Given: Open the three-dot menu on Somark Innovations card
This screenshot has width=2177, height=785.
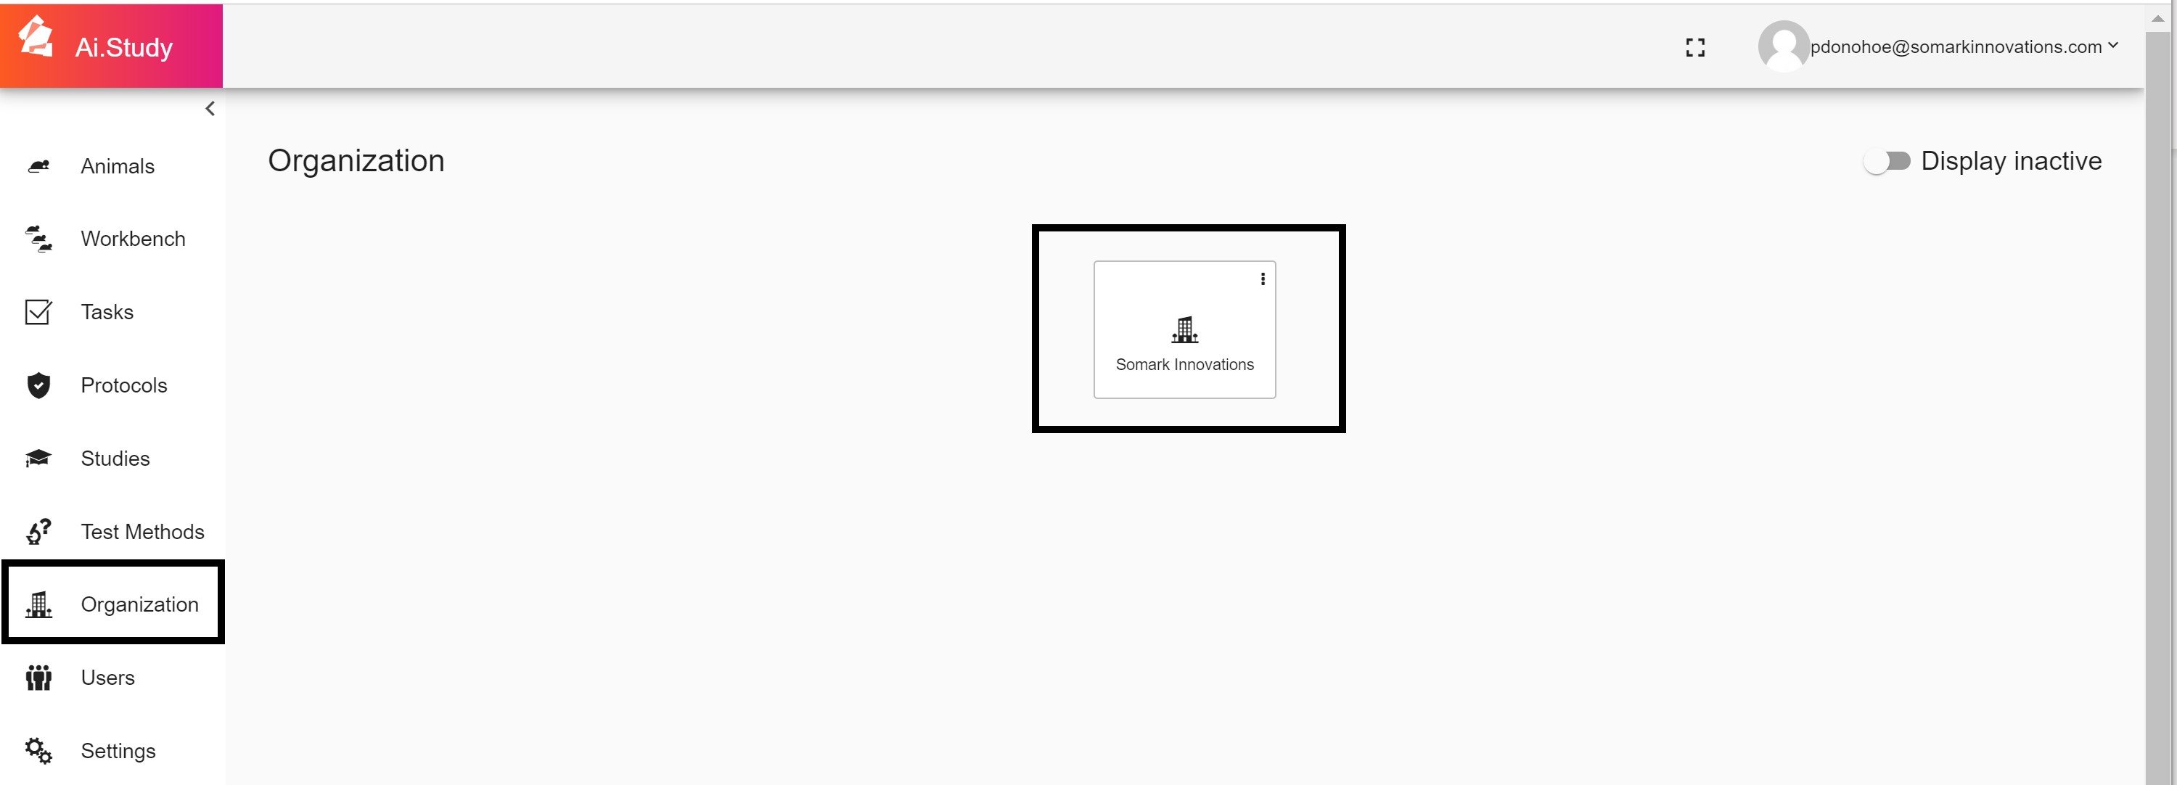Looking at the screenshot, I should click(1259, 279).
